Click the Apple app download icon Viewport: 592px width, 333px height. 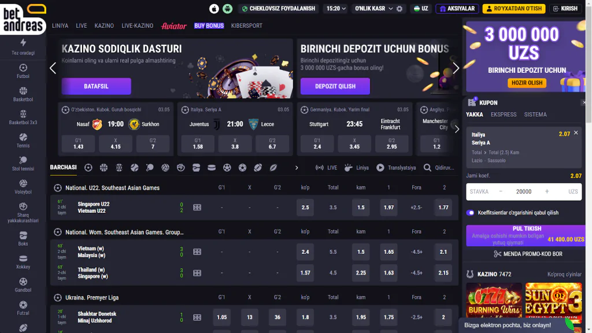pos(214,9)
